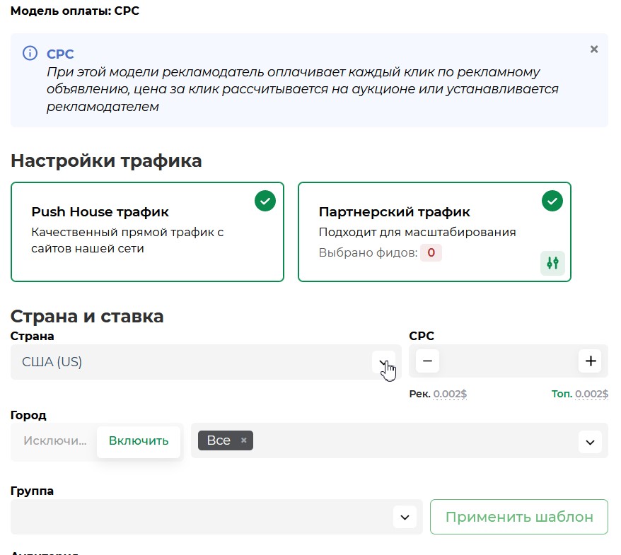Open partner feed settings sliders icon
The width and height of the screenshot is (621, 555).
coord(552,263)
